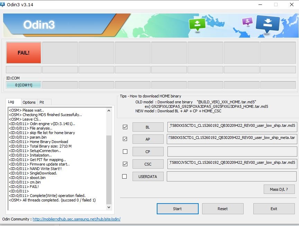Click the empty CP file path field
Viewport: 299px width, 226px height.
pyautogui.click(x=232, y=152)
